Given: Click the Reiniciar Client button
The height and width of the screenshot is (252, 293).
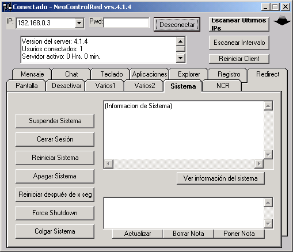Looking at the screenshot, I should click(239, 59).
